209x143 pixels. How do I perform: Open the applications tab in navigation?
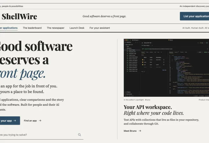pos(9,28)
